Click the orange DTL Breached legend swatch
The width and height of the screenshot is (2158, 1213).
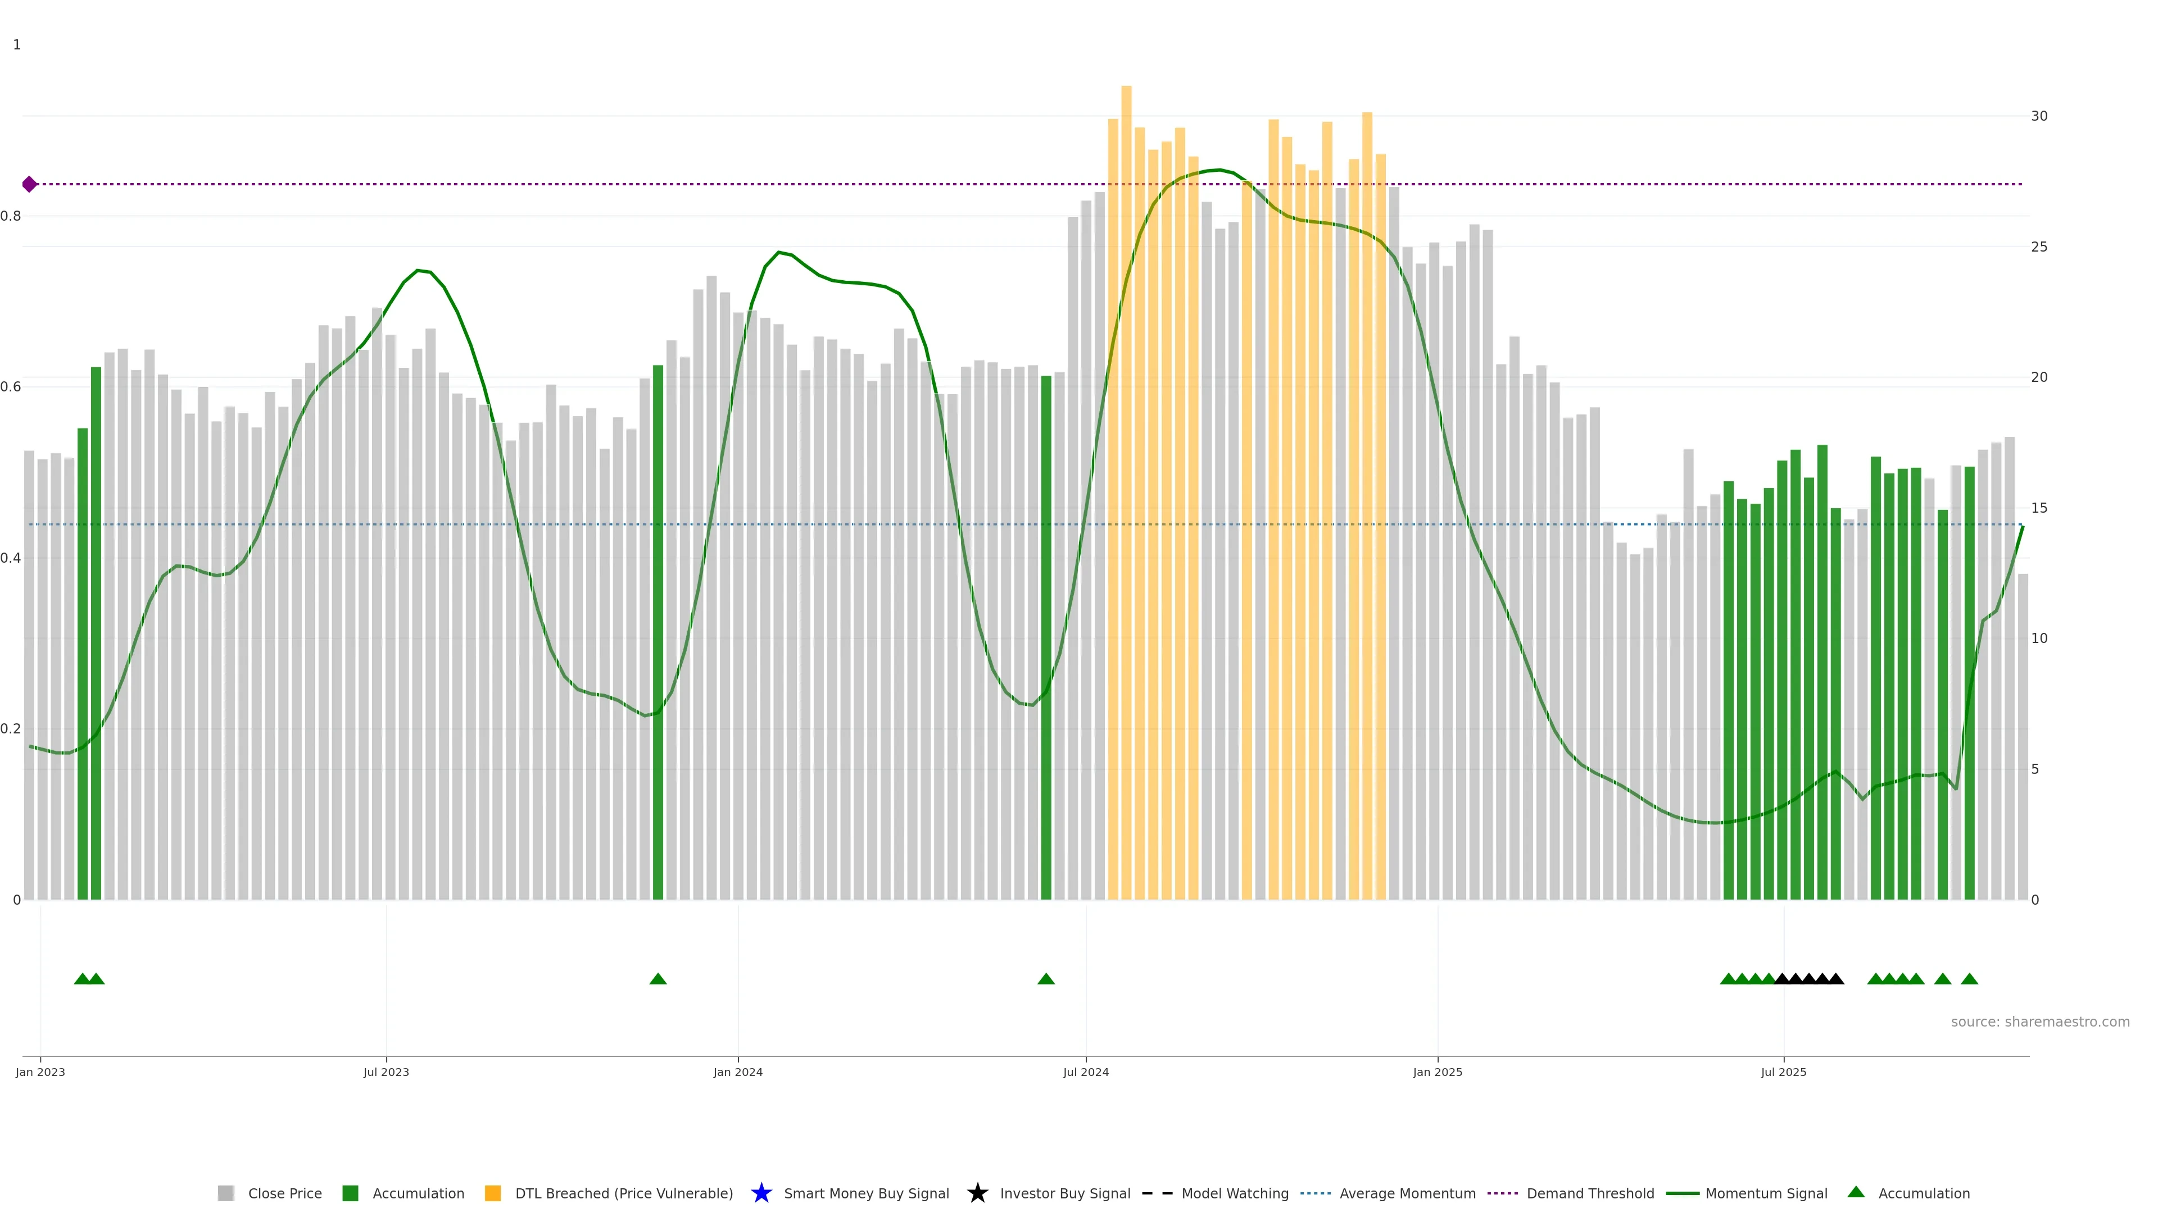pos(493,1194)
